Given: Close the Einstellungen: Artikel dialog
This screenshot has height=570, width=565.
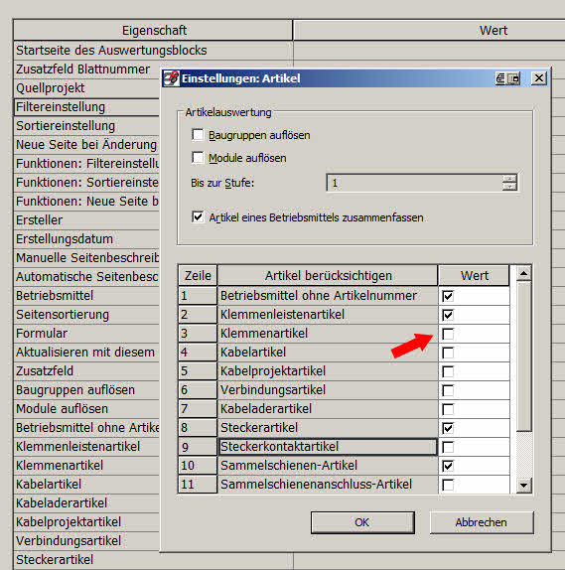Looking at the screenshot, I should click(x=539, y=78).
